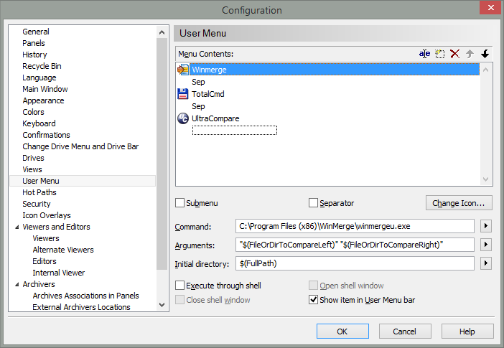
Task: Select External Archivers Locations
Action: tap(81, 307)
